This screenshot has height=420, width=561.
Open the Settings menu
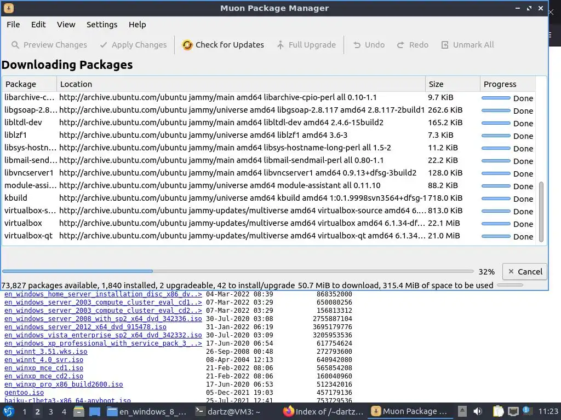(102, 25)
